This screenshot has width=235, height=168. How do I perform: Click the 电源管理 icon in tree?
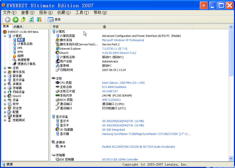tap(15, 60)
